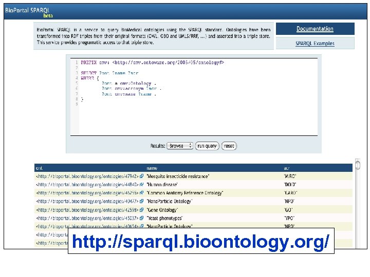Click the reset button

click(x=229, y=146)
